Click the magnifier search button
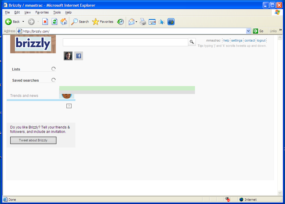This screenshot has width=285, height=204. (192, 42)
